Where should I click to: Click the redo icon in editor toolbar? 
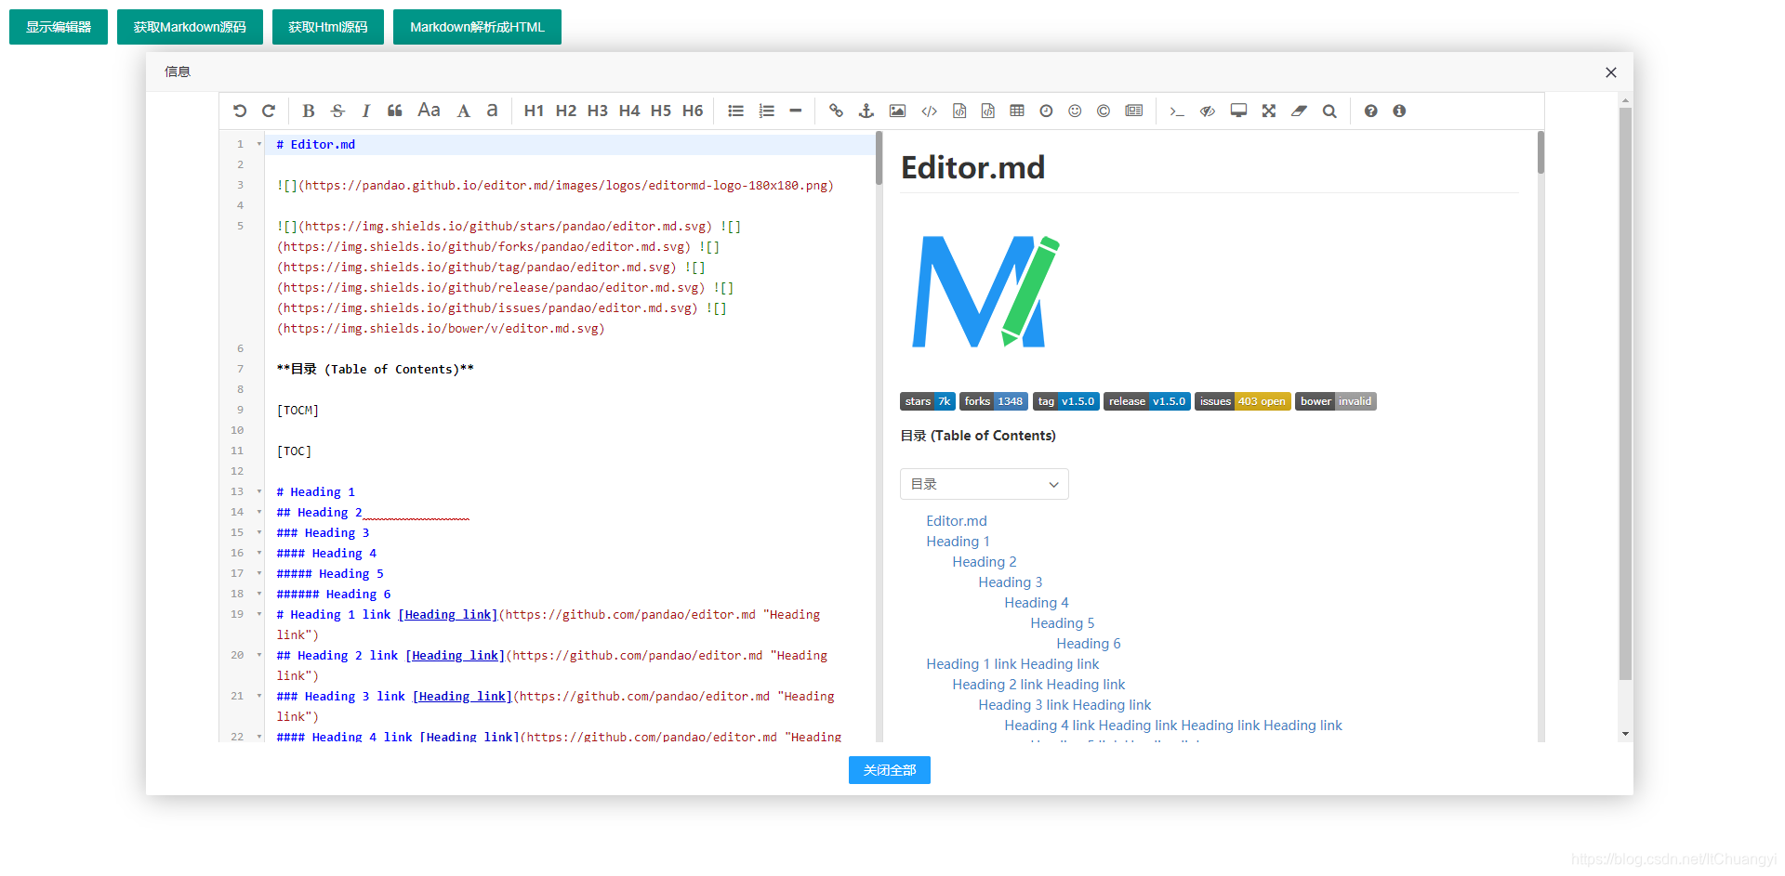pyautogui.click(x=269, y=111)
